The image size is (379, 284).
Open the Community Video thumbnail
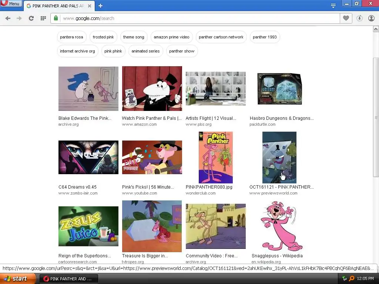click(x=216, y=226)
